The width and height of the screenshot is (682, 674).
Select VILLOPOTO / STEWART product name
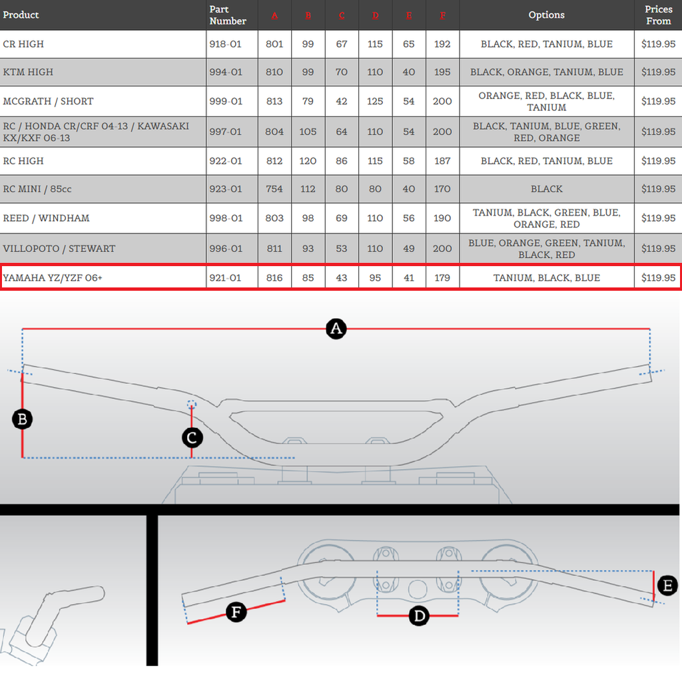tap(59, 248)
